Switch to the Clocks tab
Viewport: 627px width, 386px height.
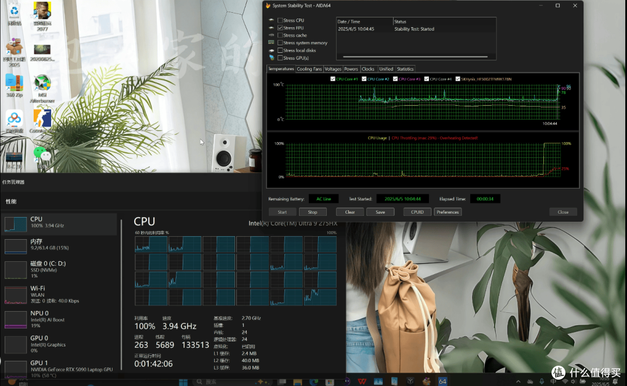368,69
